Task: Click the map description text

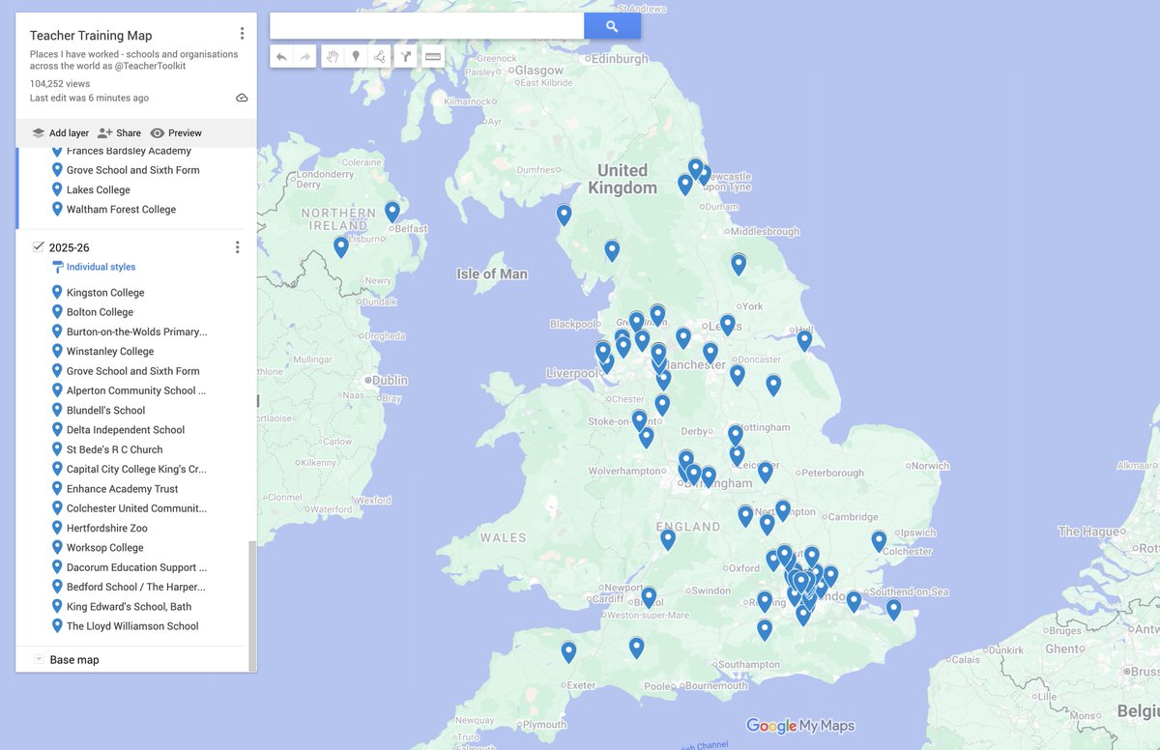Action: 134,60
